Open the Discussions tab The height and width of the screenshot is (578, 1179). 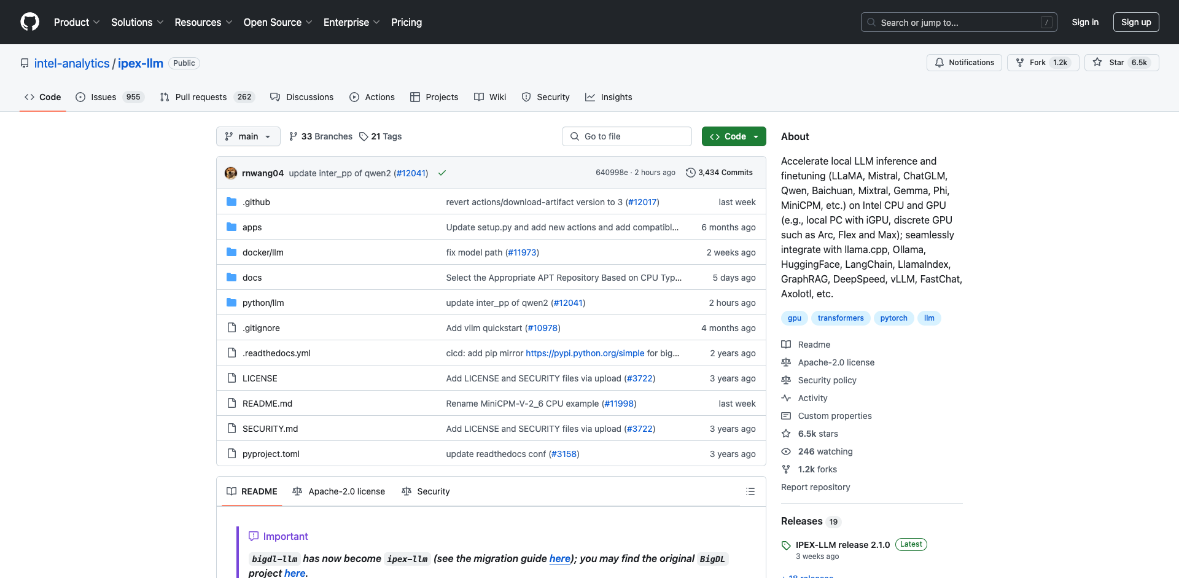click(x=302, y=97)
